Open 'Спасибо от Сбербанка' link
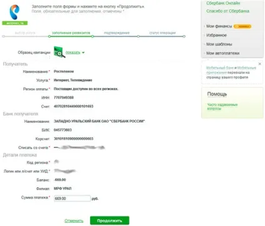 click(227, 11)
